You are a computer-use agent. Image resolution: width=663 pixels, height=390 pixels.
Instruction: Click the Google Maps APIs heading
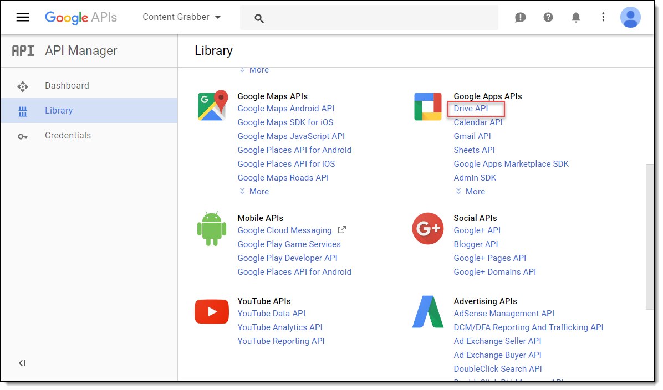(272, 96)
